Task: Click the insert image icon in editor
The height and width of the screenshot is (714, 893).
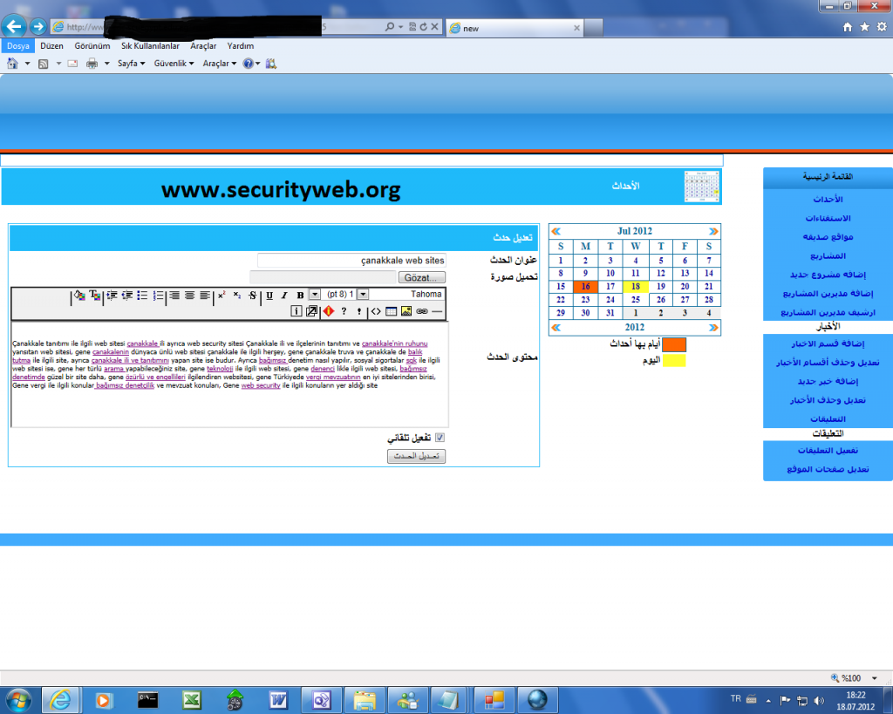Action: [x=406, y=311]
